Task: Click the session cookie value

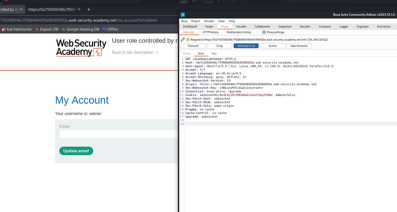Action: [x=243, y=95]
